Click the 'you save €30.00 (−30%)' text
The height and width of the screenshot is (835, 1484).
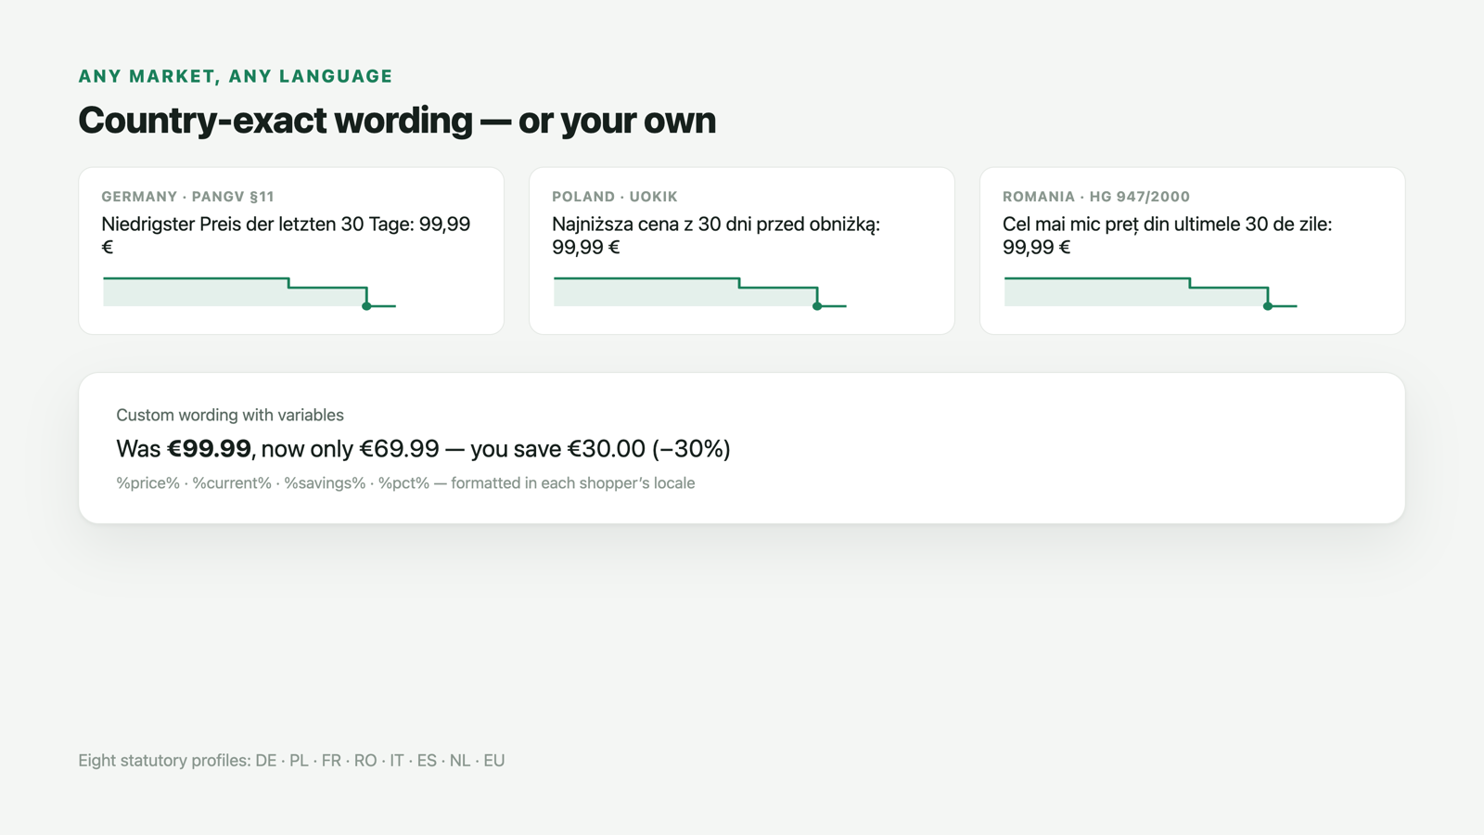tap(600, 449)
